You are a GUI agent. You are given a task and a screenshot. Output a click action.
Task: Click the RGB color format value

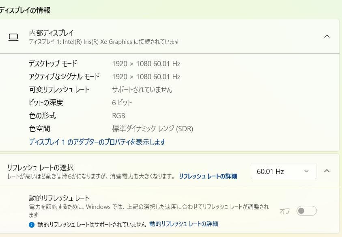coord(119,116)
